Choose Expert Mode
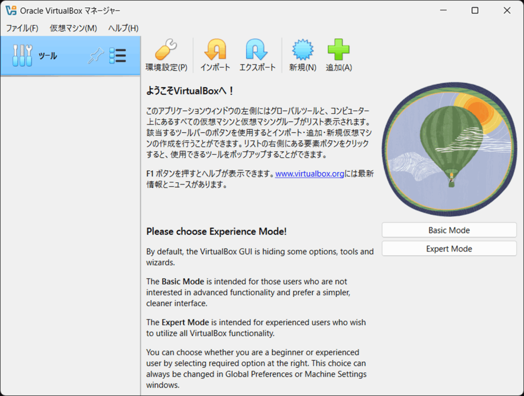The image size is (524, 396). coord(449,249)
